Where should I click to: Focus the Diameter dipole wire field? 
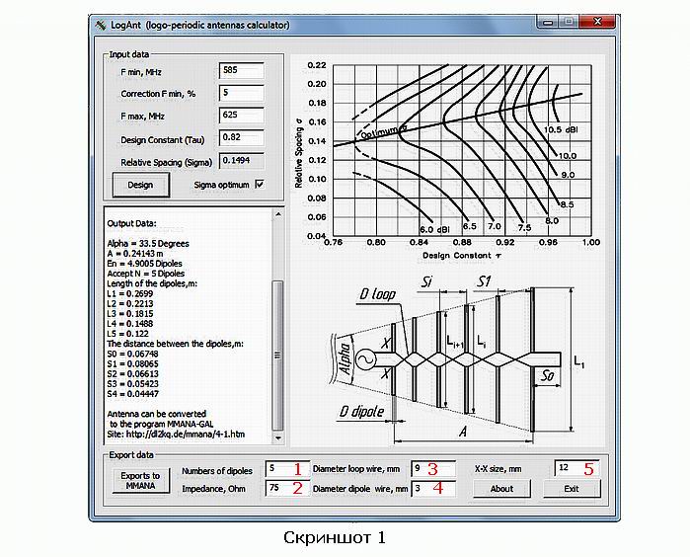click(x=433, y=488)
